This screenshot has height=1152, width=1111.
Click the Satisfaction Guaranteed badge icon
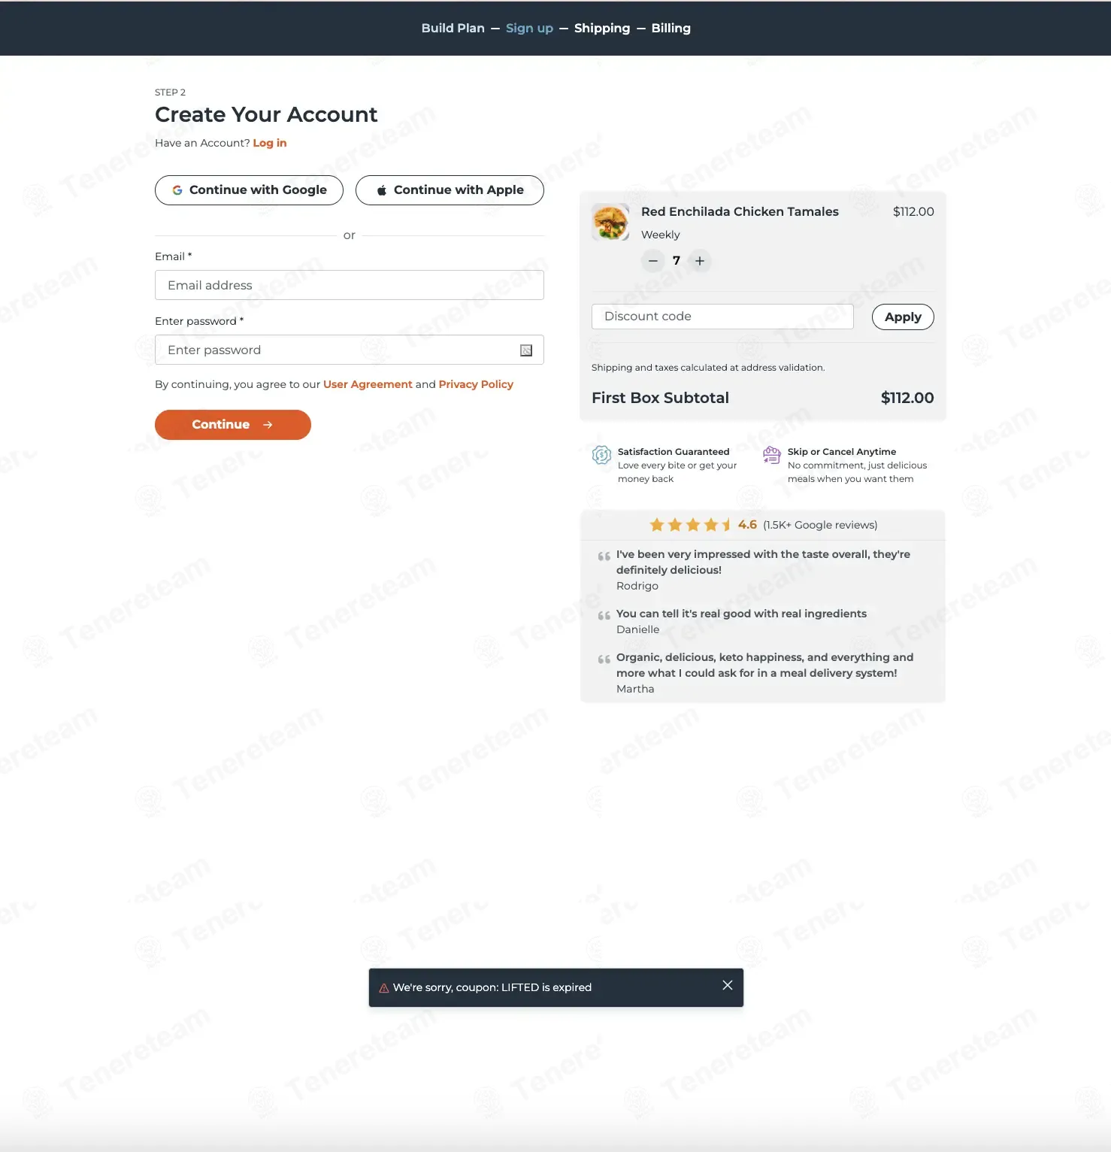601,455
